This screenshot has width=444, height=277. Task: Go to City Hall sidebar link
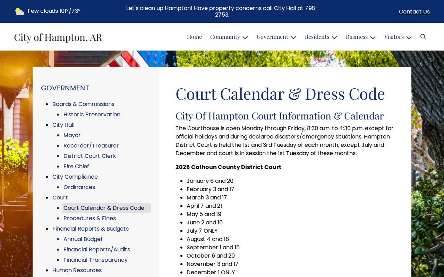pos(63,125)
